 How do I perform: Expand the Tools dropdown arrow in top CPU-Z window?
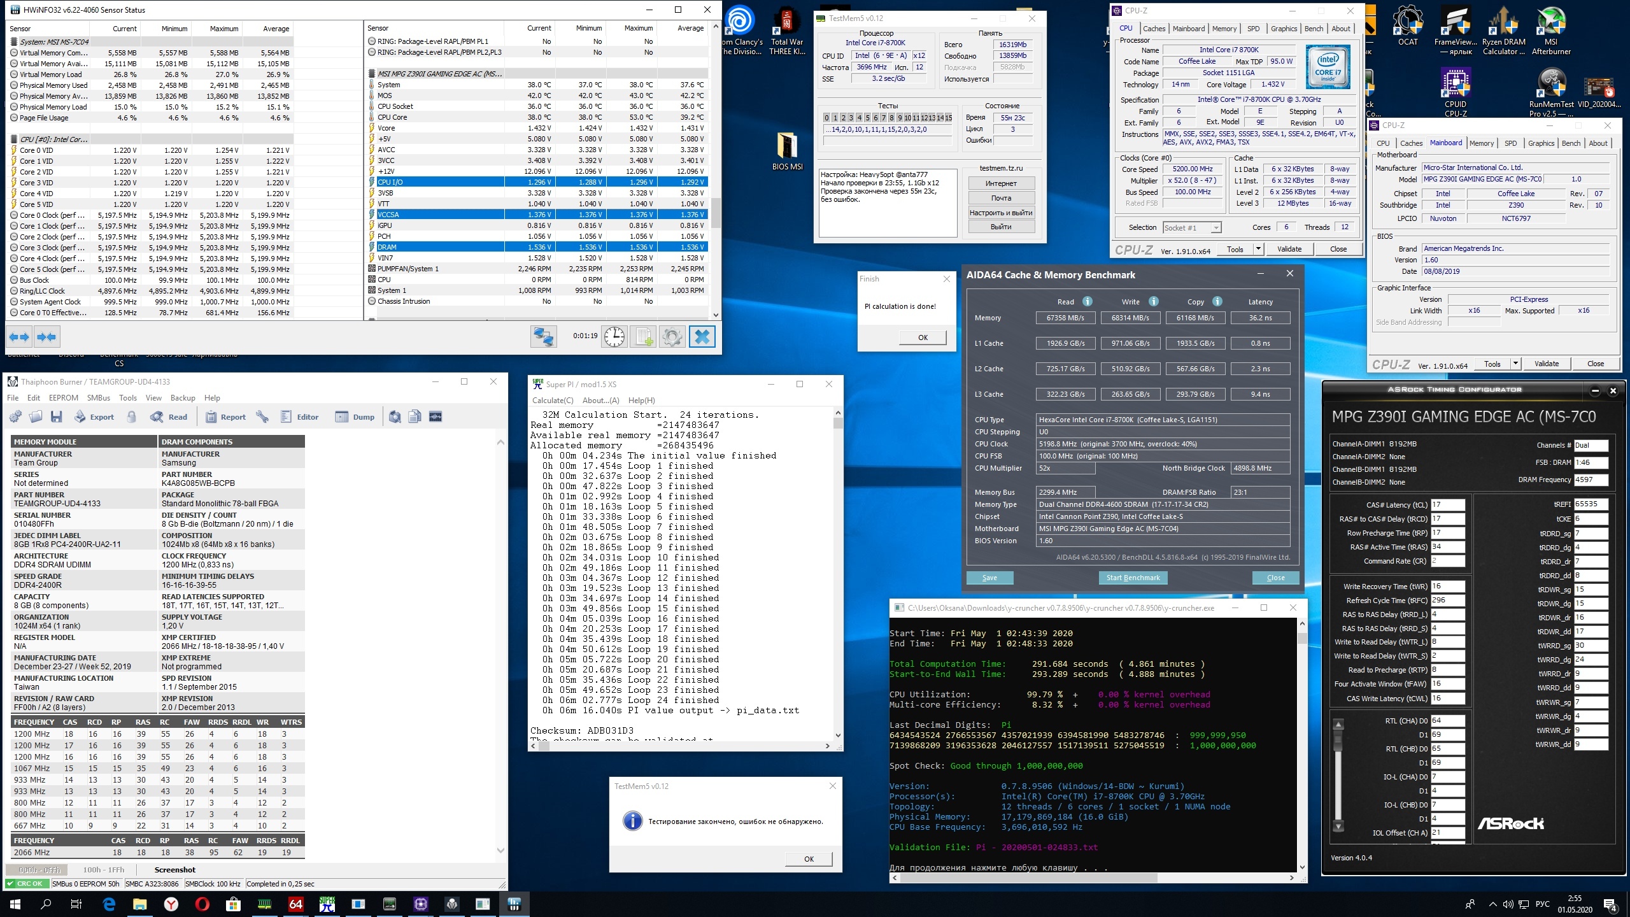[x=1258, y=249]
